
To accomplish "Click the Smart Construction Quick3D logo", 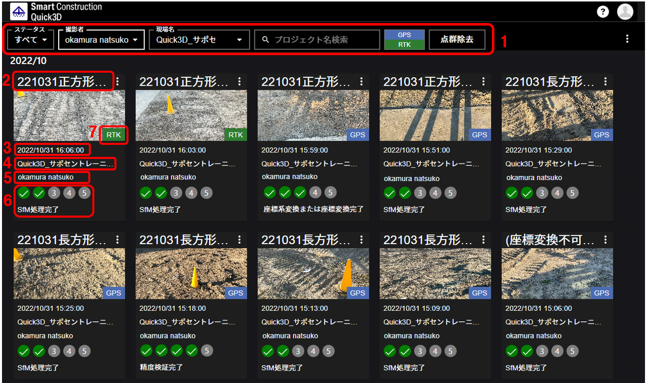I will 56,11.
